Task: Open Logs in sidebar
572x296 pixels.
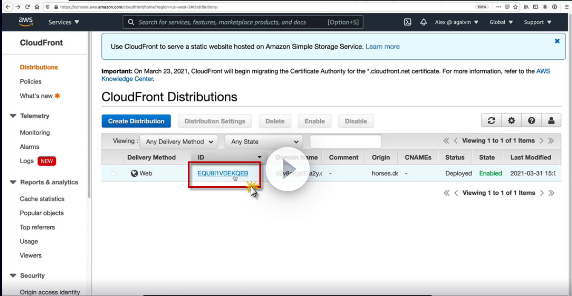Action: pyautogui.click(x=26, y=161)
